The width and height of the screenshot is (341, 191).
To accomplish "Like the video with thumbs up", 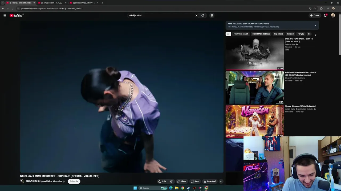I will point(162,181).
